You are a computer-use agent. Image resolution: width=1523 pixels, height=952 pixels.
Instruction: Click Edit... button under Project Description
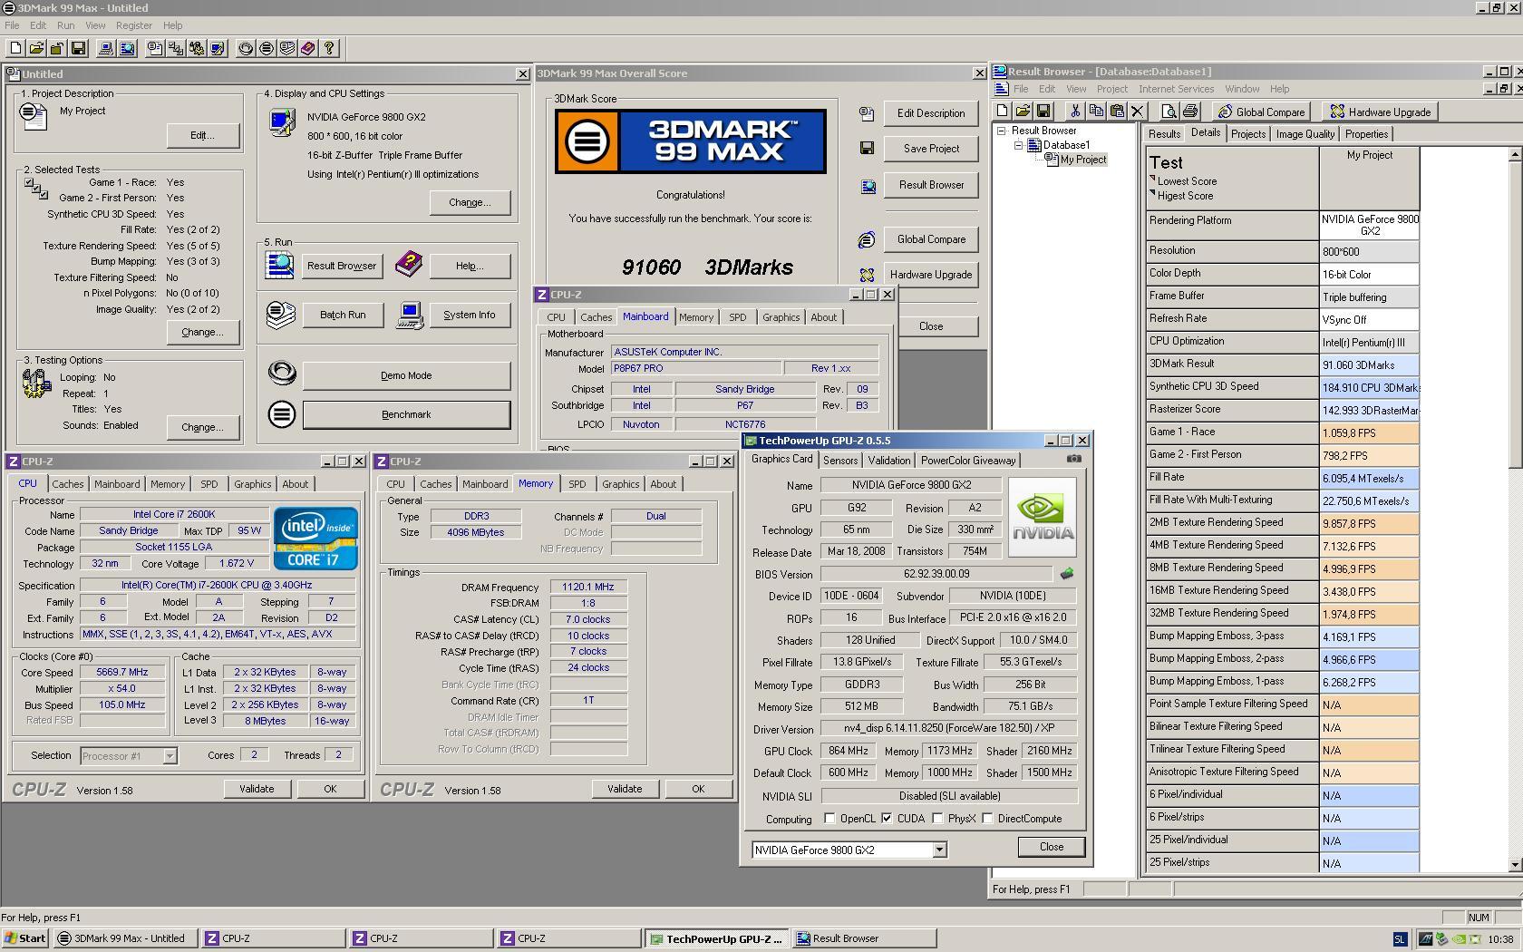[202, 135]
